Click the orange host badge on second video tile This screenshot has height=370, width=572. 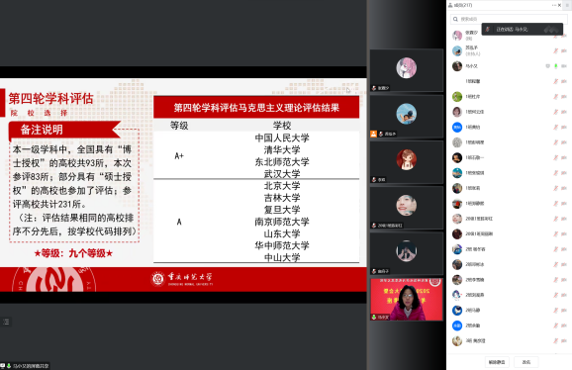(x=373, y=134)
